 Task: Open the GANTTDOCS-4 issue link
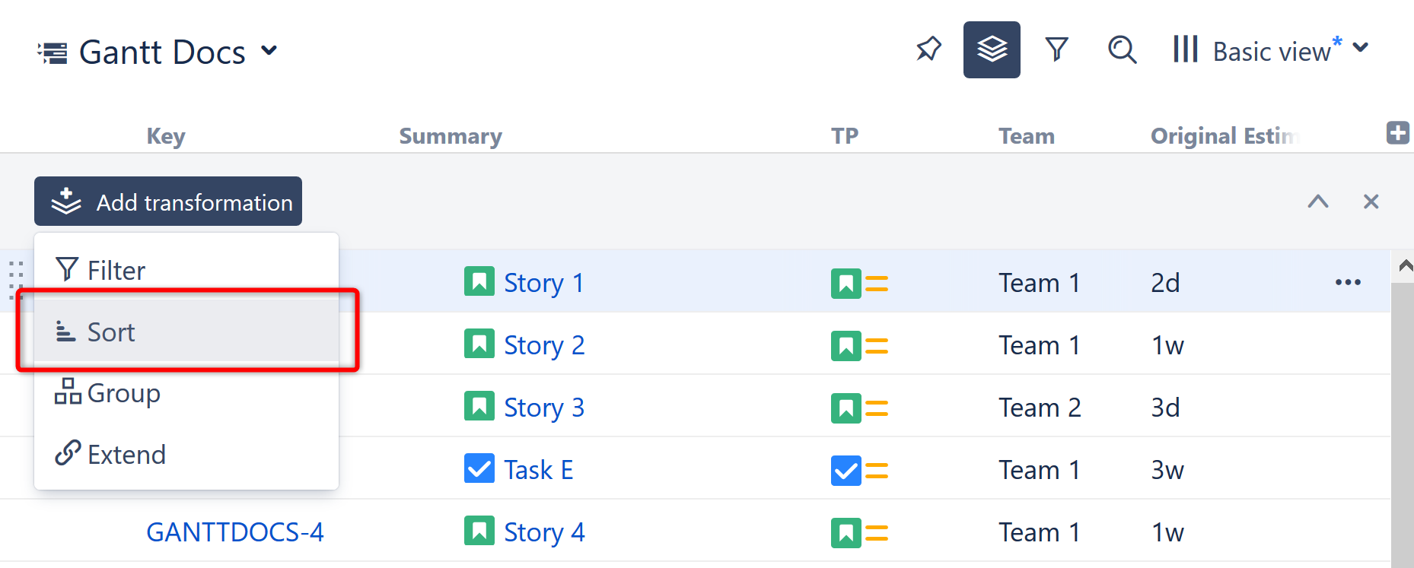234,532
